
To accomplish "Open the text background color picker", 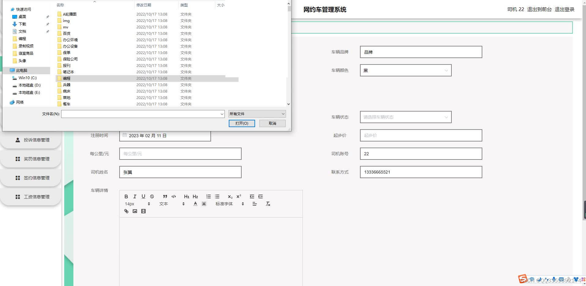I will (204, 204).
